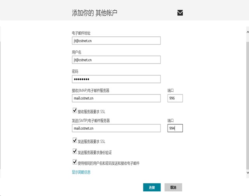Screen dimensions: 249x196
Task: Click the scrollbar up arrow
Action: coord(247,32)
